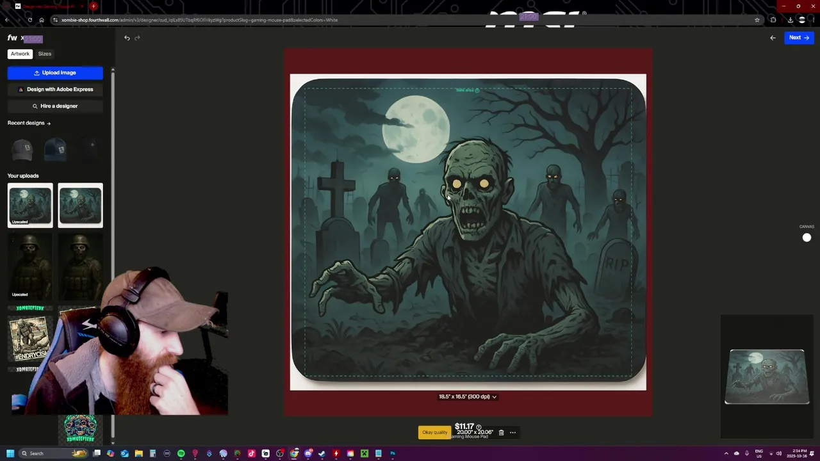Click Design with Adobe Express
Viewport: 820px width, 461px height.
[x=55, y=90]
